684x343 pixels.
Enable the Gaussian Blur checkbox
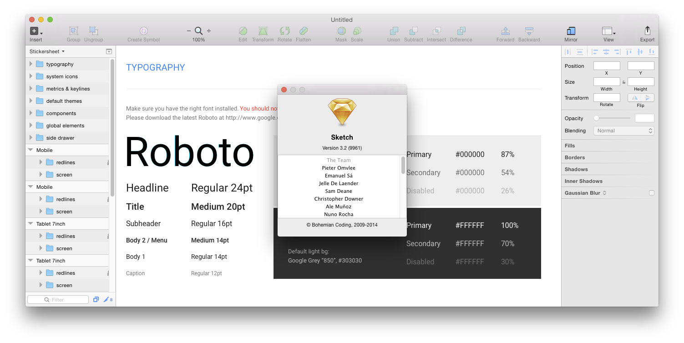pos(651,193)
